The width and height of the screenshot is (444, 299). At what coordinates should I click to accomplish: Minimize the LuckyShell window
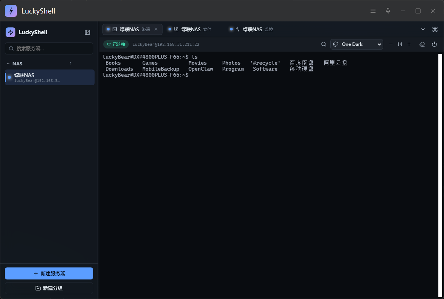tap(403, 11)
